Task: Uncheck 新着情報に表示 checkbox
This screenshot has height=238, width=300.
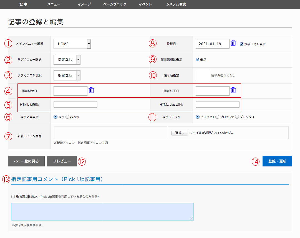Action: (198, 59)
